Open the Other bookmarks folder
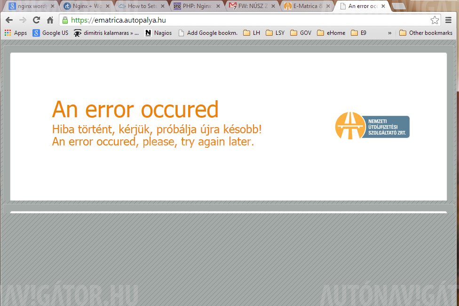This screenshot has width=459, height=306. 425,33
